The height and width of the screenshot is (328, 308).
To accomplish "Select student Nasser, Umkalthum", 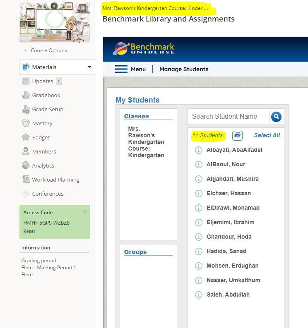I will [233, 280].
